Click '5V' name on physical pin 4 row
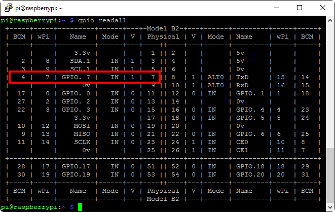 [240, 61]
